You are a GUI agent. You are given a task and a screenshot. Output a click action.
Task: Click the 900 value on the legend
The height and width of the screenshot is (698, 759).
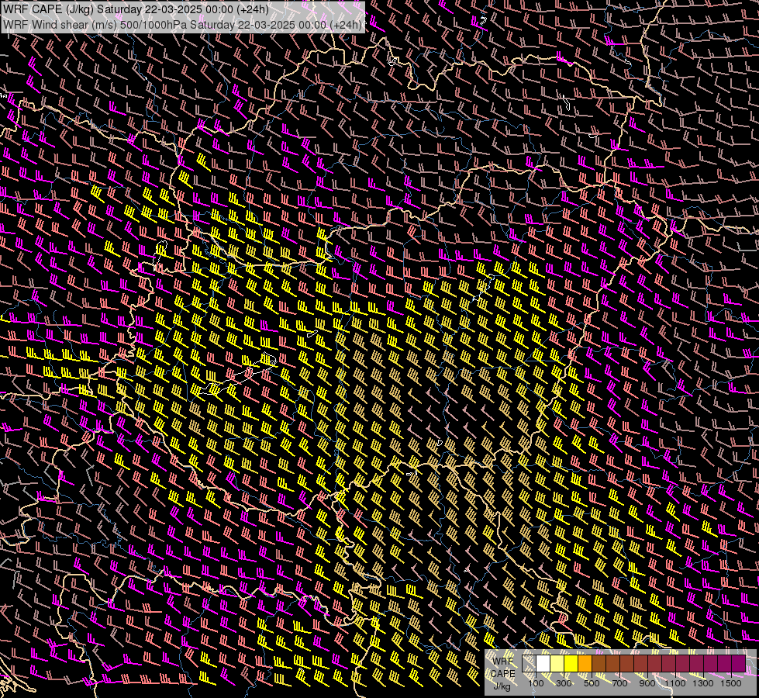coord(647,683)
